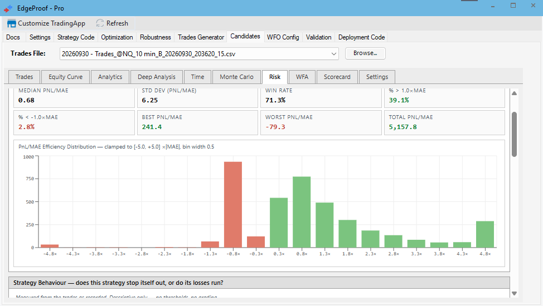Click the scrollbar down arrow
The image size is (543, 306).
click(514, 293)
